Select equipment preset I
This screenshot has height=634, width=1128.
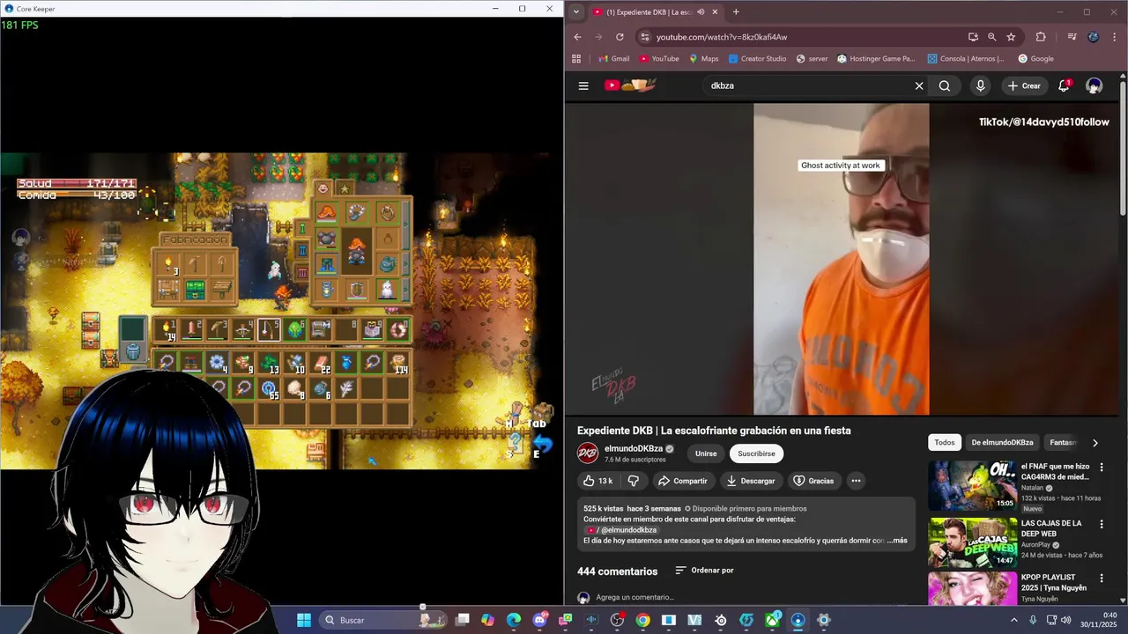pos(302,229)
